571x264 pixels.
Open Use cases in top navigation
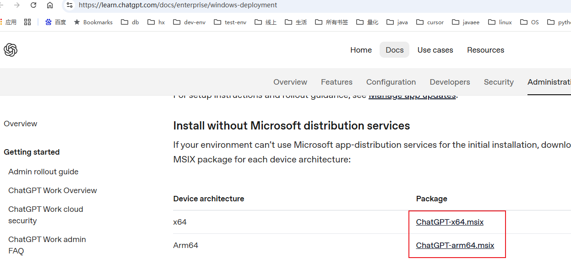click(x=435, y=50)
